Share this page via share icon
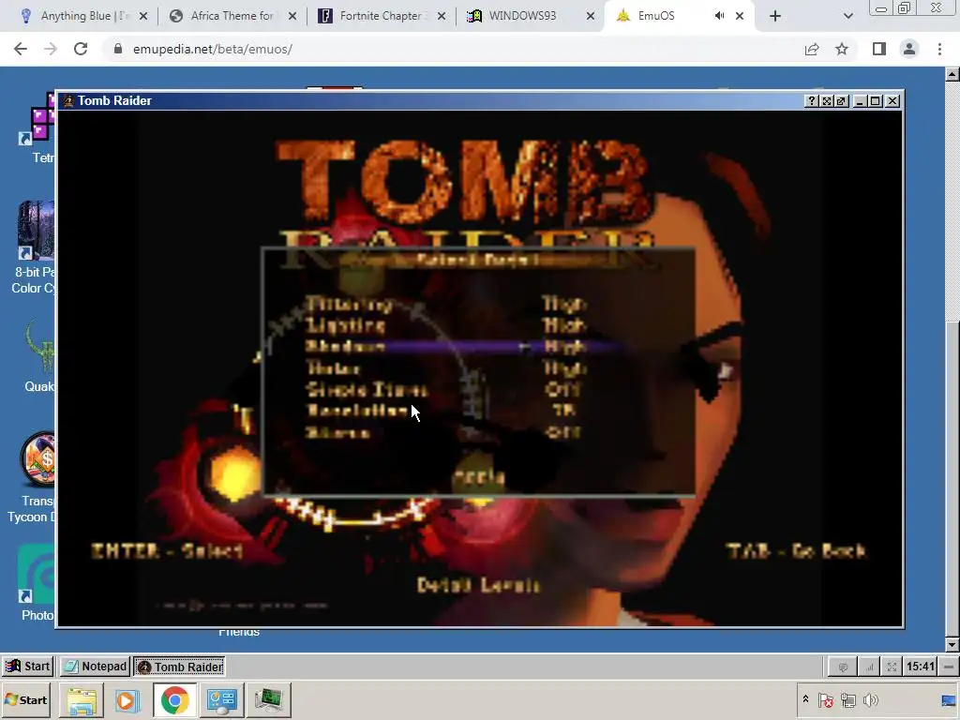The height and width of the screenshot is (720, 960). 812,49
